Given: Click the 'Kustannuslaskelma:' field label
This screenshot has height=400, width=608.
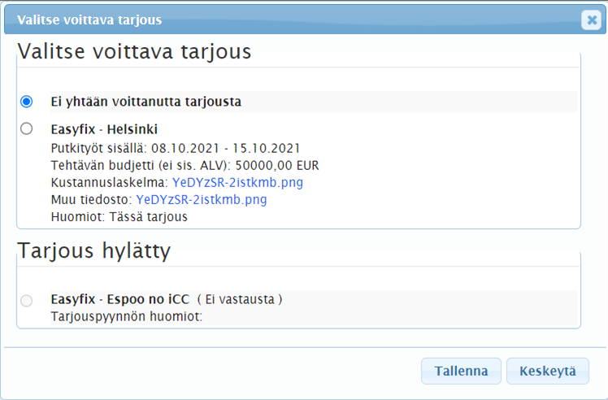Looking at the screenshot, I should (110, 183).
